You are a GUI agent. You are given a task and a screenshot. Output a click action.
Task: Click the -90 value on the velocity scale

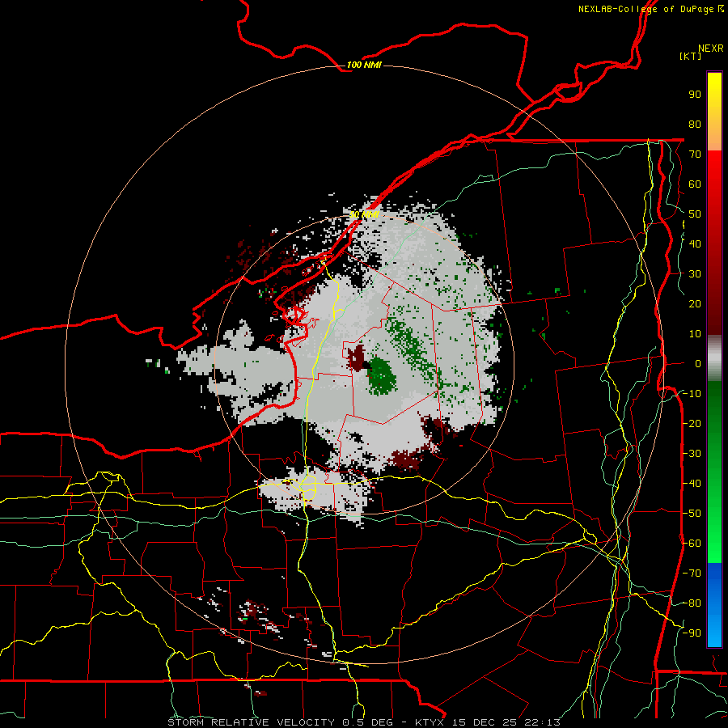tap(692, 633)
